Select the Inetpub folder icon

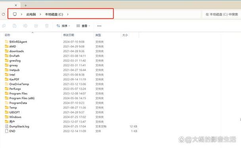point(7,70)
